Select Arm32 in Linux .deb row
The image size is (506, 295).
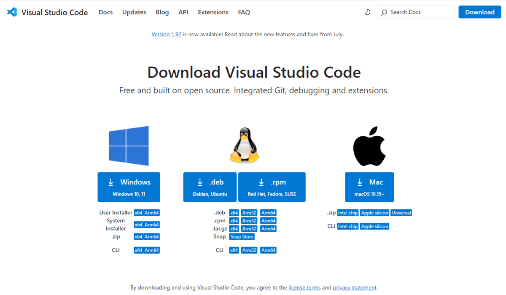click(249, 213)
